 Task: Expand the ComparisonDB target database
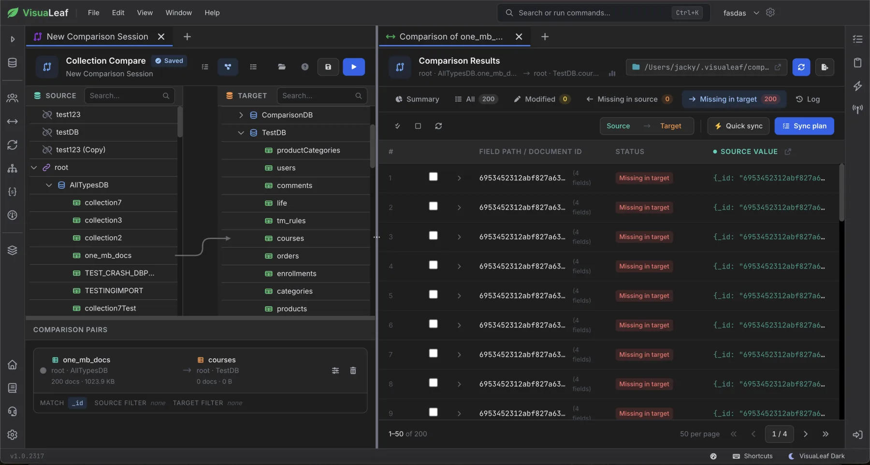pos(241,115)
